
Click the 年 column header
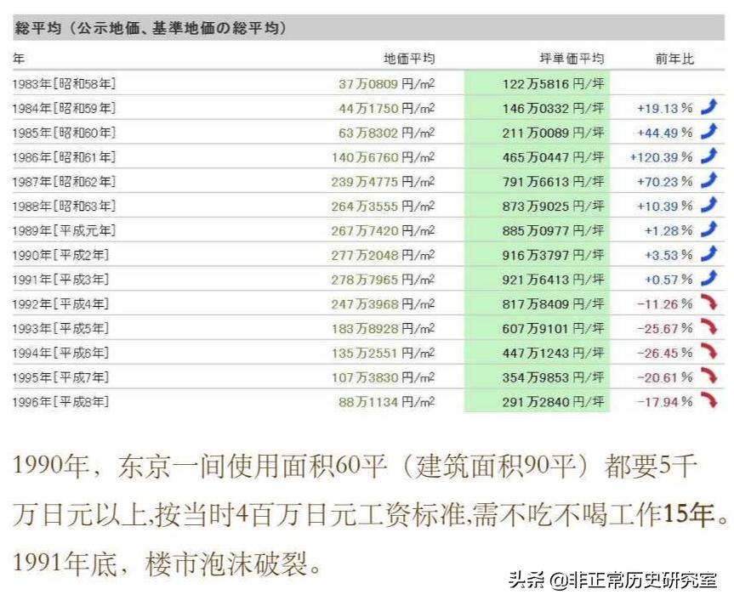(19, 59)
